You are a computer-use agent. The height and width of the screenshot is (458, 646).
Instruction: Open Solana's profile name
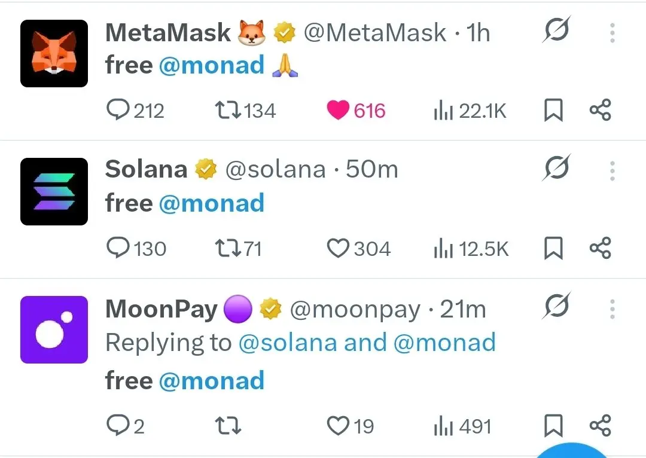pyautogui.click(x=145, y=169)
